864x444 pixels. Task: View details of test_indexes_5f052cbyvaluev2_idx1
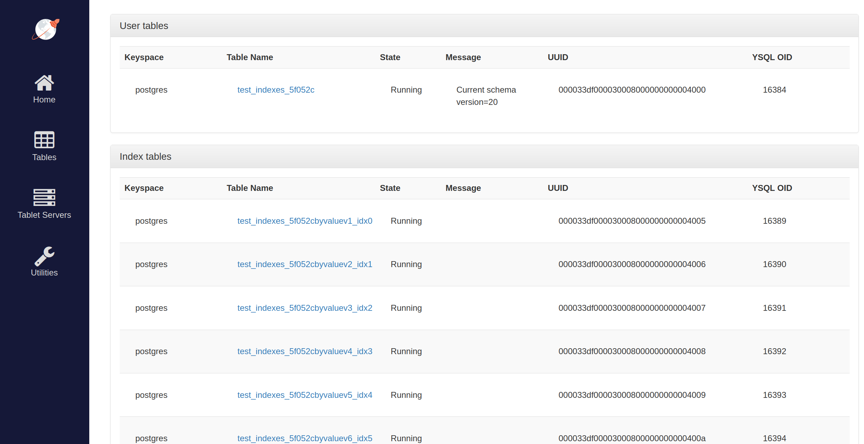[305, 264]
